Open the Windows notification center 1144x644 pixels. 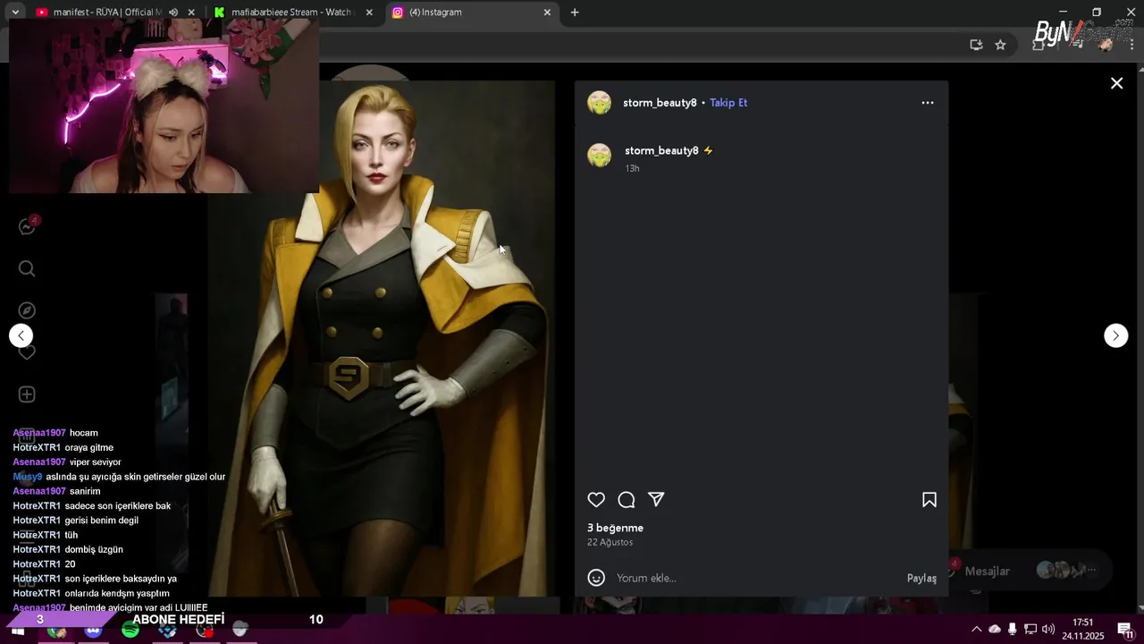pyautogui.click(x=1125, y=630)
